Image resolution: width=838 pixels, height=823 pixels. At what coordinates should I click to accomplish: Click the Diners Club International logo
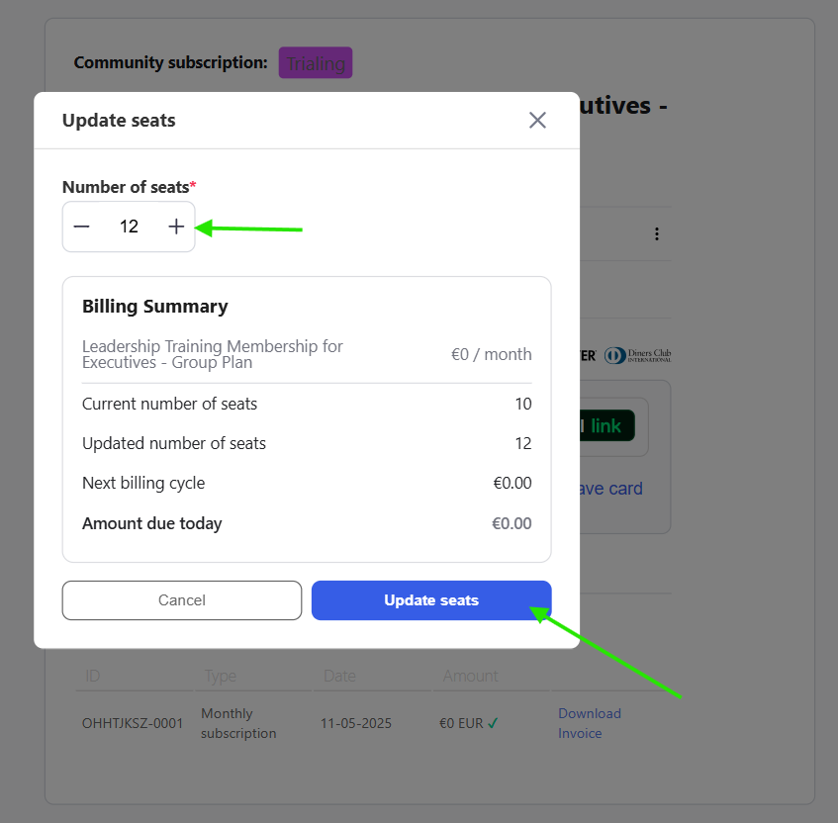coord(638,355)
